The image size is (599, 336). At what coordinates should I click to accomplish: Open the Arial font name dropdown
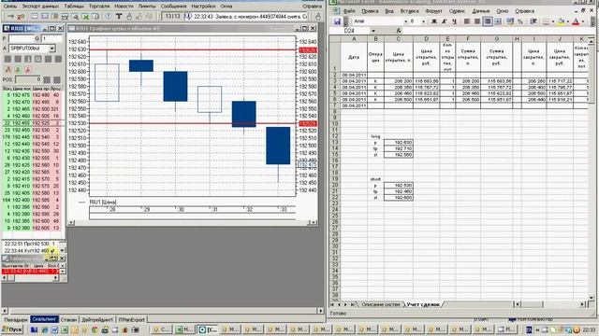[405, 21]
